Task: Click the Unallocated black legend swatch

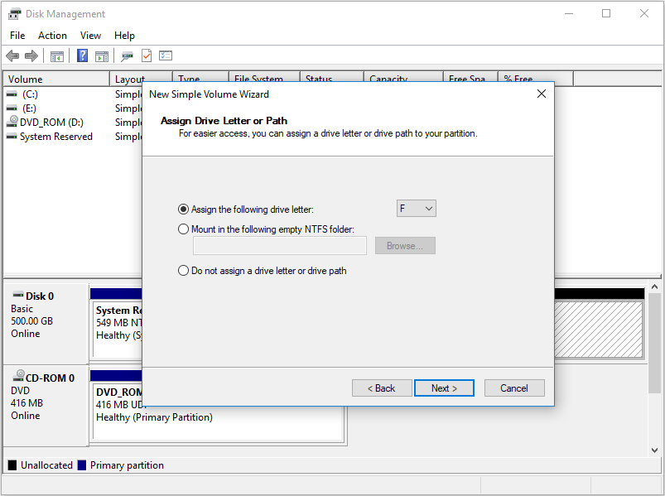Action: pyautogui.click(x=12, y=465)
